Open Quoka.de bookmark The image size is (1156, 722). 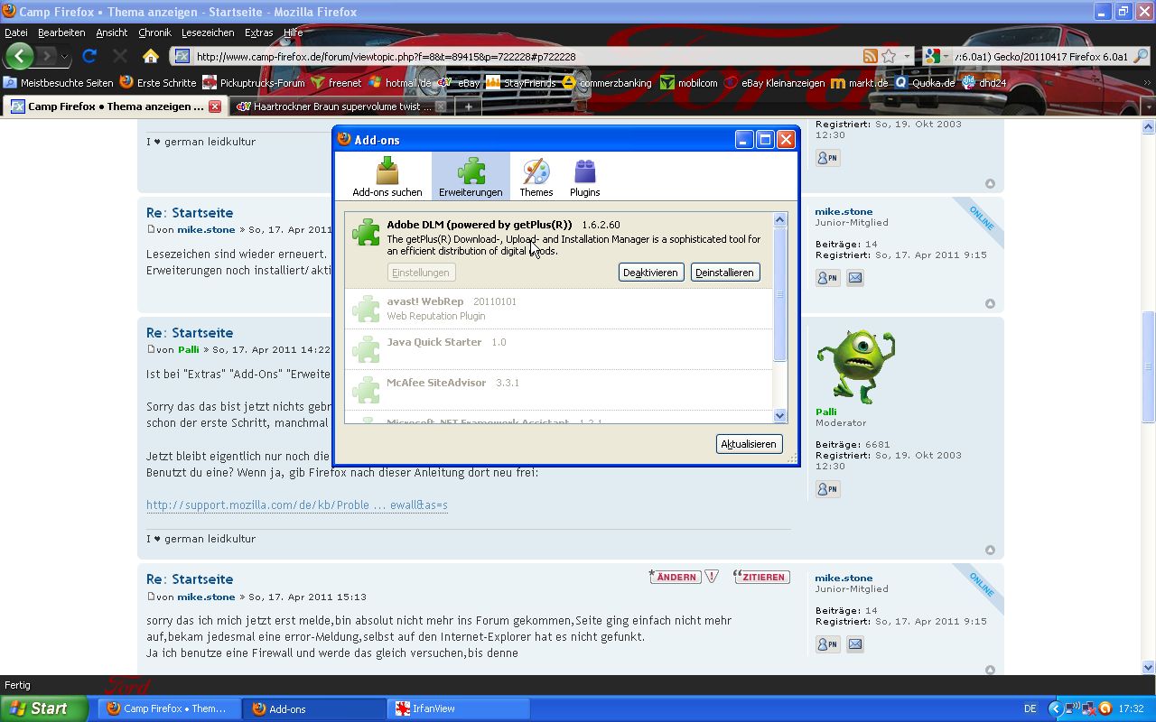tap(925, 82)
